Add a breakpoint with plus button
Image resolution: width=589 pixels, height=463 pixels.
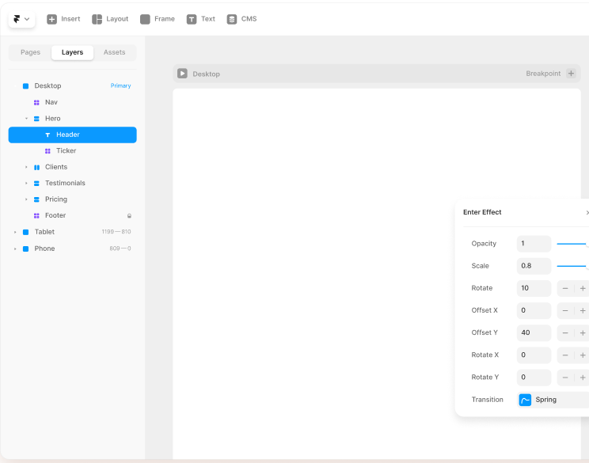[x=571, y=74]
